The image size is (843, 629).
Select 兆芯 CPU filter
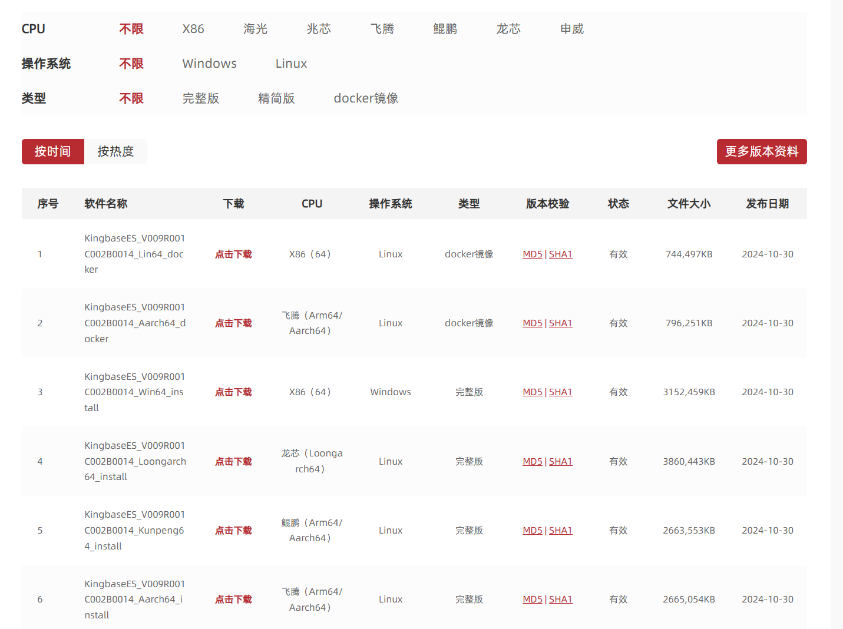pos(319,29)
